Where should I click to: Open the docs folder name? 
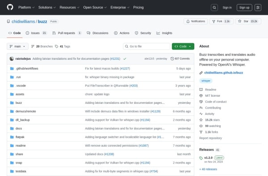coord(19,128)
